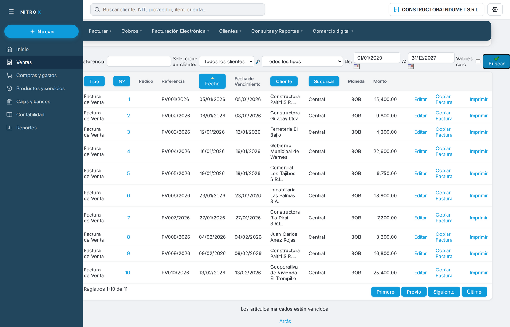Click the Compras y gastos cart icon
Image resolution: width=510 pixels, height=327 pixels.
click(x=9, y=75)
